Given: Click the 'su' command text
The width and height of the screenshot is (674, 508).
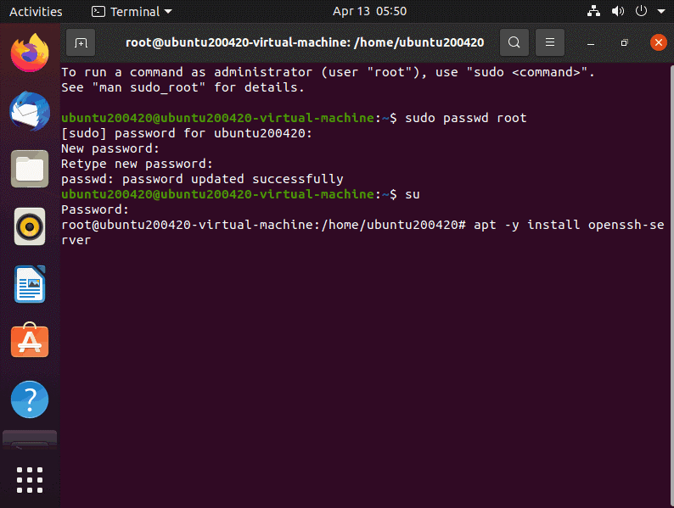Looking at the screenshot, I should [413, 194].
